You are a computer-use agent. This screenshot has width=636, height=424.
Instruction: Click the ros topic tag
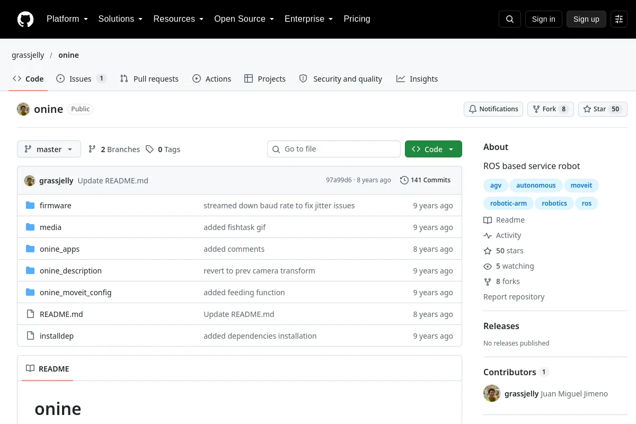click(587, 204)
